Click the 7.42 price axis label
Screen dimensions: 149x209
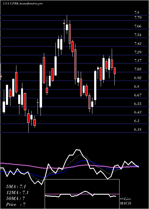point(138,44)
